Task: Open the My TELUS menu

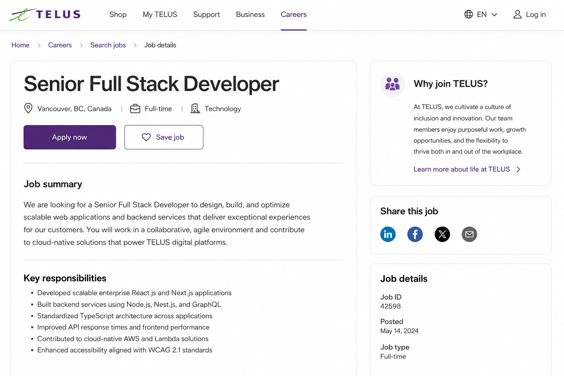Action: click(160, 14)
